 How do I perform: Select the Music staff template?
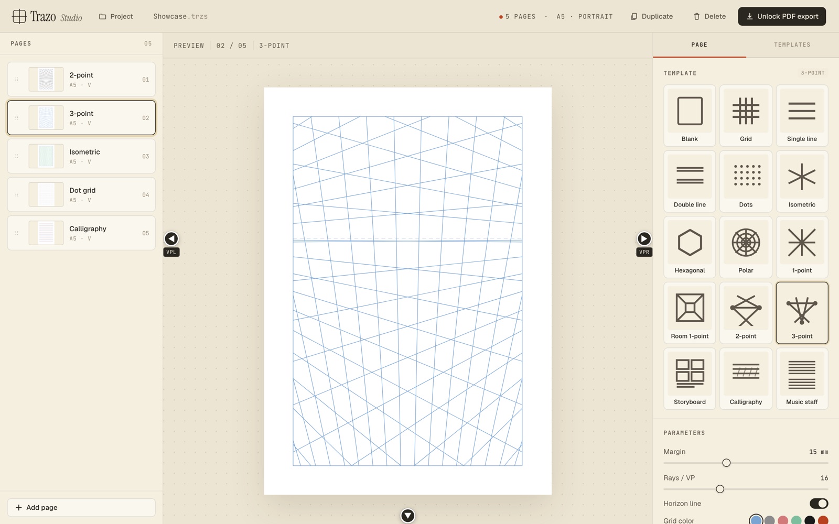[802, 378]
